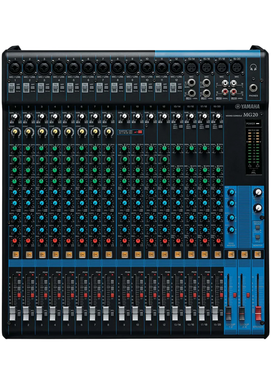Click the channel 10 MID frequency sweep knob
The image size is (271, 386).
click(x=138, y=160)
